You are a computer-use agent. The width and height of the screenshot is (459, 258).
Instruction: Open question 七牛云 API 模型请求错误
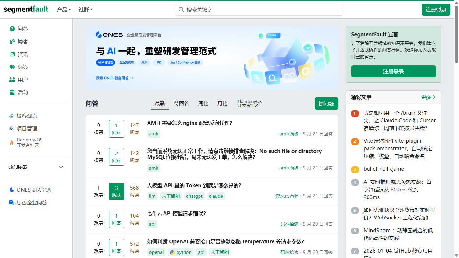(x=176, y=213)
